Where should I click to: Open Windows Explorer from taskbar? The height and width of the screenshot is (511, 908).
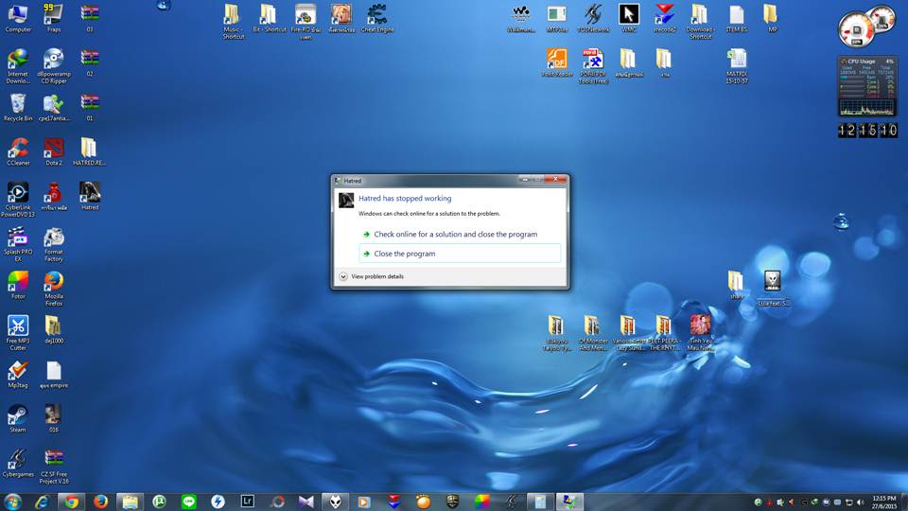pyautogui.click(x=130, y=502)
